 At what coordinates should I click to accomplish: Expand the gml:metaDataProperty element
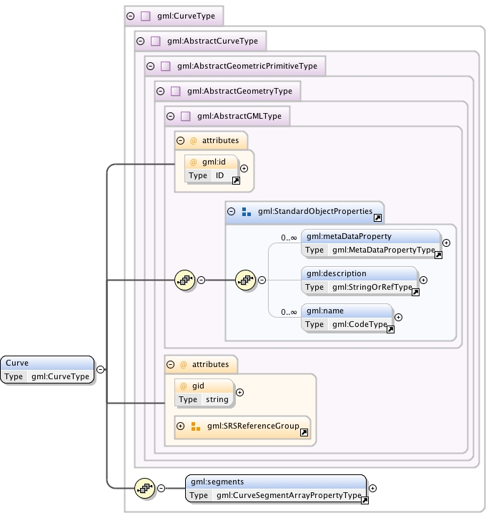447,243
